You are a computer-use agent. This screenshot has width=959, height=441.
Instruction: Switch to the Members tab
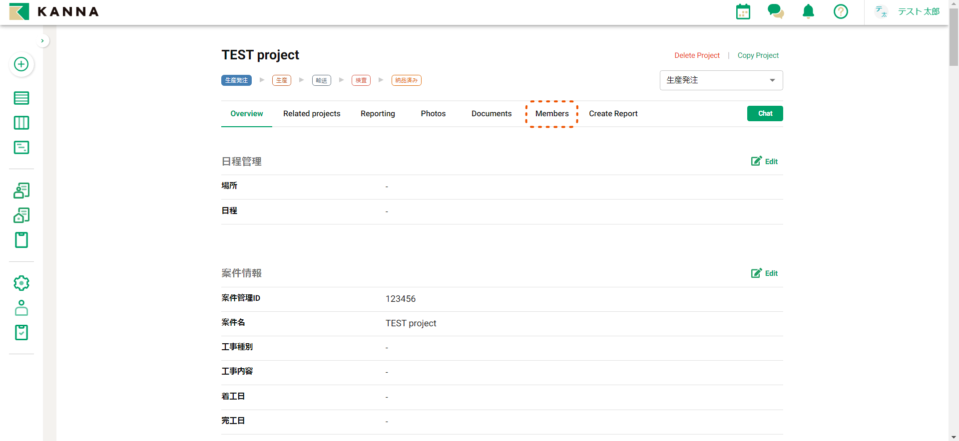551,114
